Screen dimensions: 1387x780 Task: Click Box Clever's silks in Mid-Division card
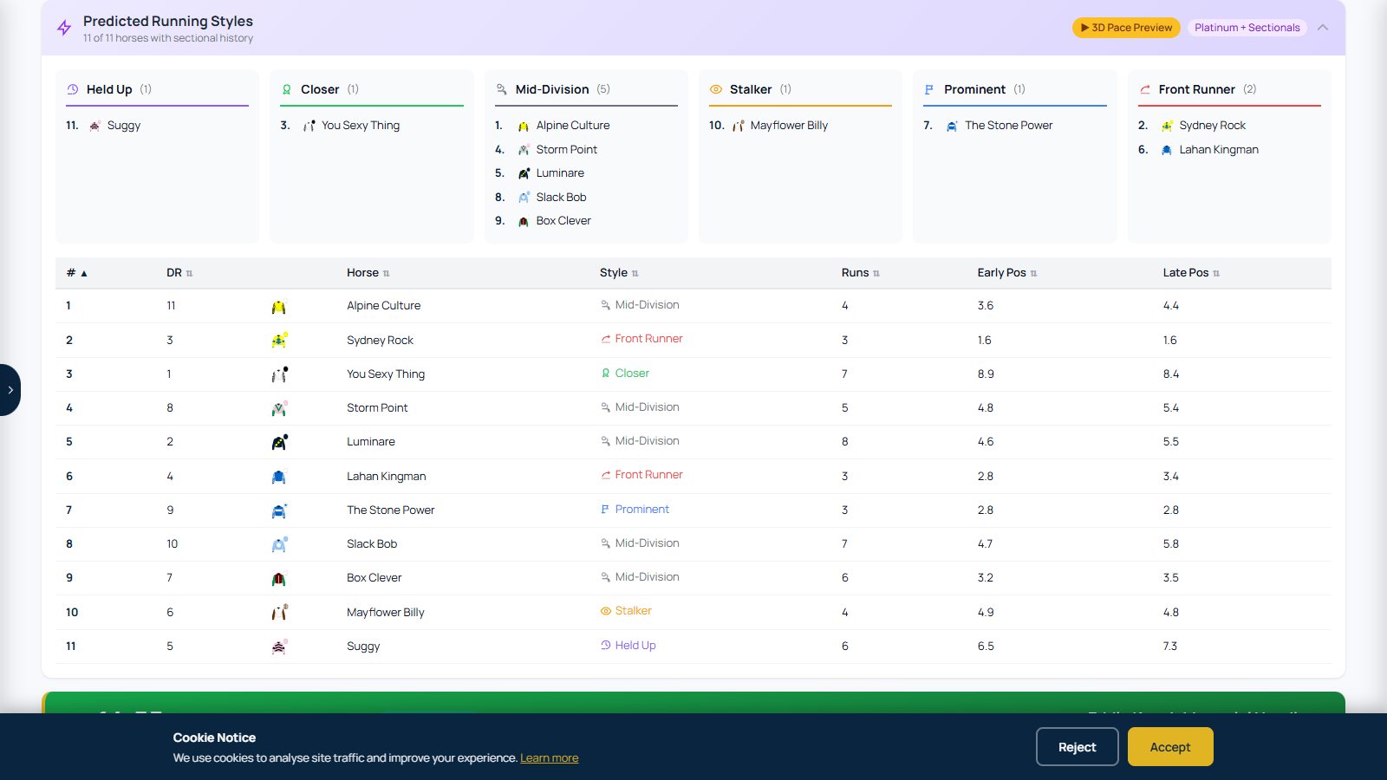[524, 222]
